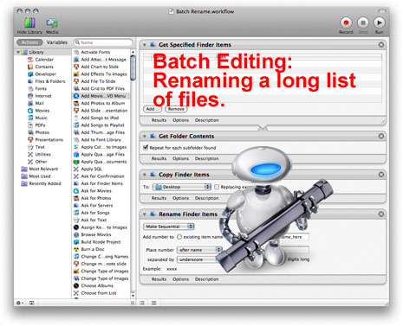Open the gear action menu at bottom-left
403x326 pixels.
click(x=20, y=303)
